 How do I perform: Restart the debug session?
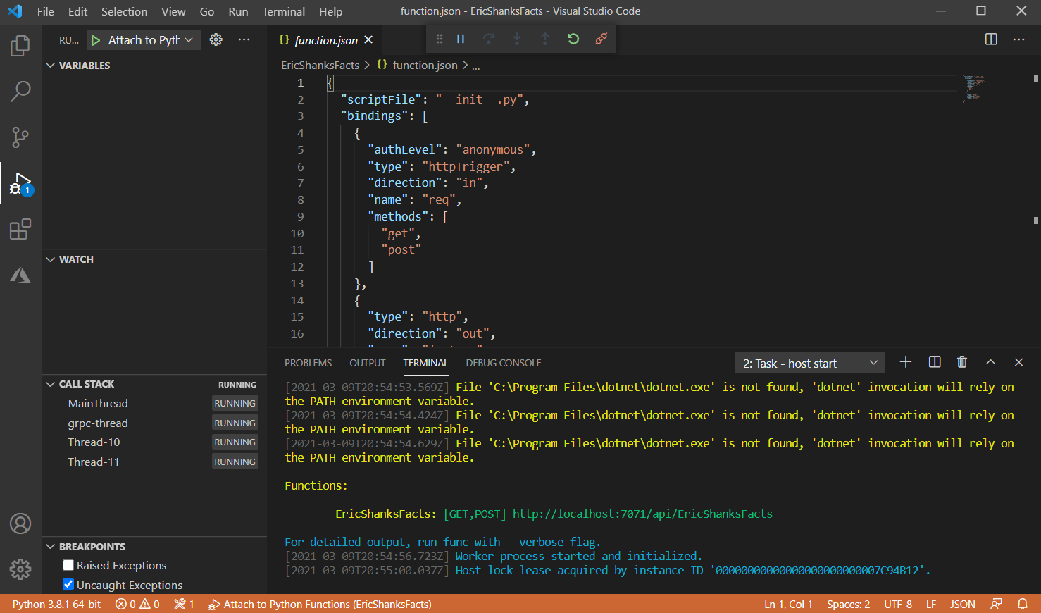click(573, 39)
